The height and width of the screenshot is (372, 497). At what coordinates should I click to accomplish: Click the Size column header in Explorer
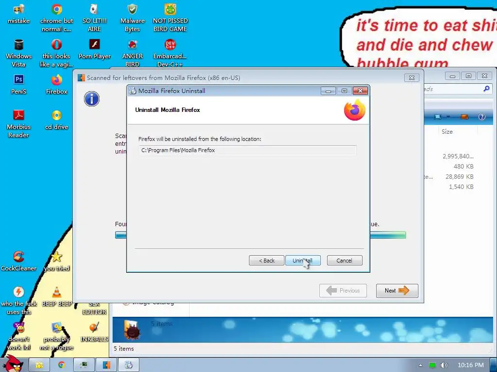[447, 132]
